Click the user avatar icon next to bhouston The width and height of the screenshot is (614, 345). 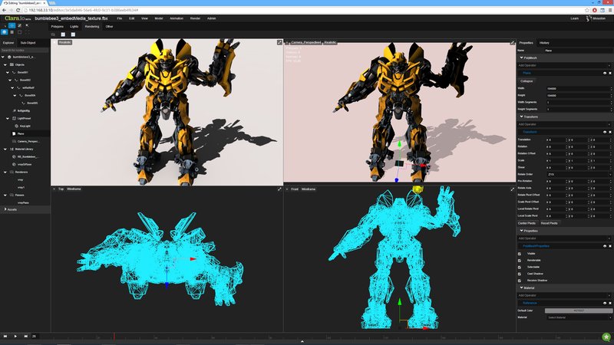(x=588, y=18)
